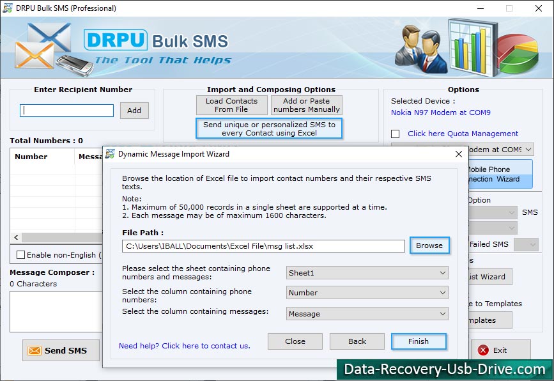Click the List Wizard button
Screen dimensions: 554x381
(x=490, y=277)
